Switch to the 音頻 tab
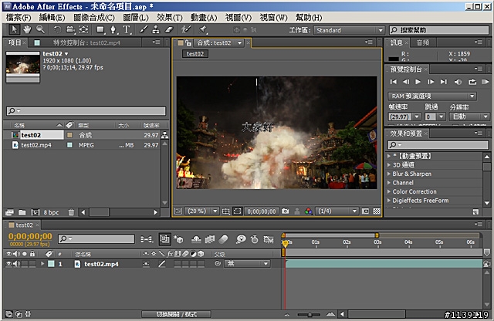Viewport: 494px width, 321px height. click(x=421, y=42)
